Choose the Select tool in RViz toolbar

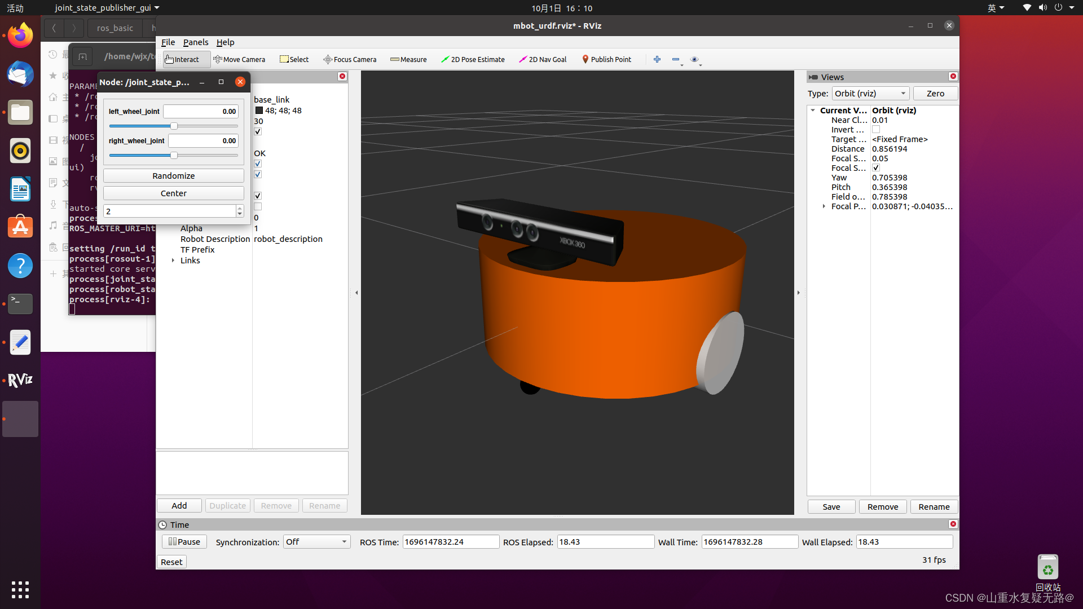tap(294, 59)
